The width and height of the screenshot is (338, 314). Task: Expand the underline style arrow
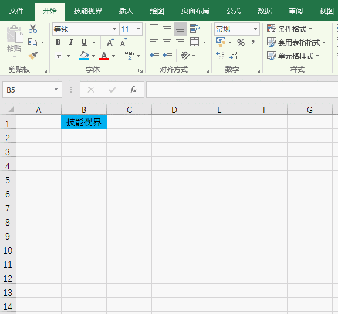tap(94, 42)
